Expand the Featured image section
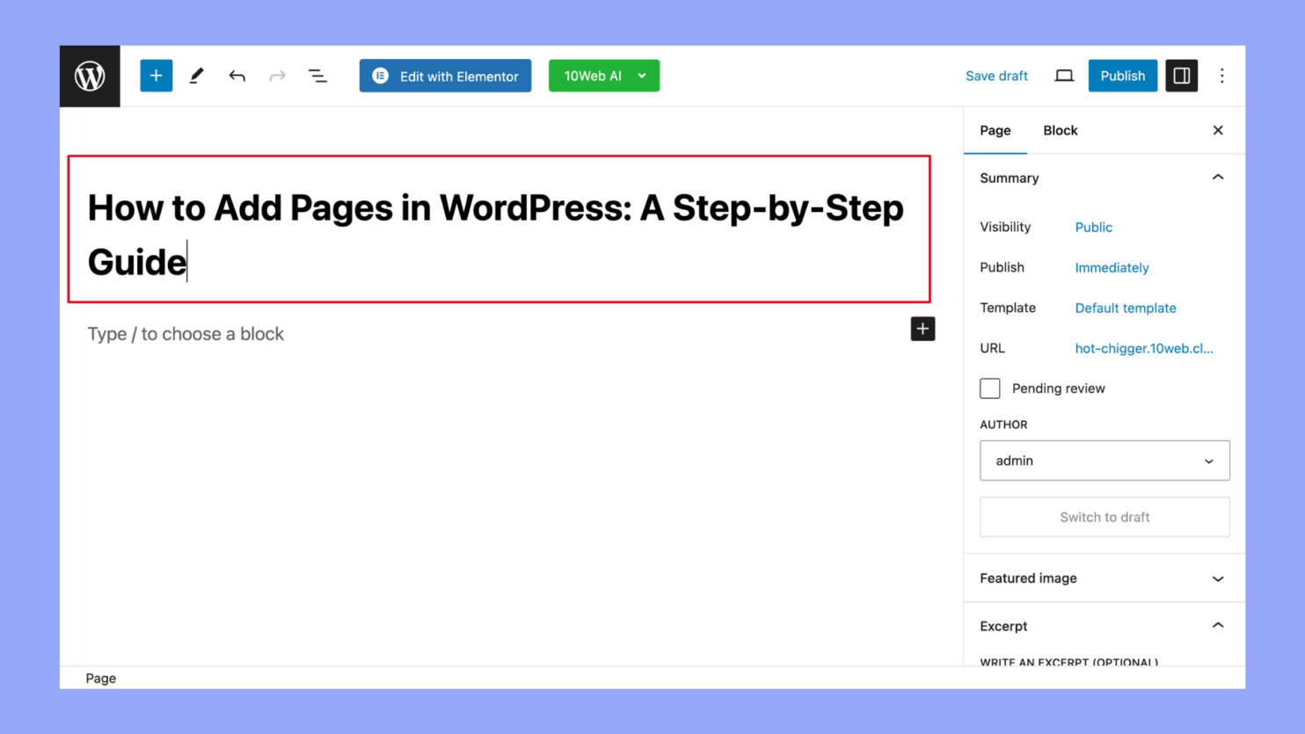The width and height of the screenshot is (1305, 734). tap(1105, 578)
